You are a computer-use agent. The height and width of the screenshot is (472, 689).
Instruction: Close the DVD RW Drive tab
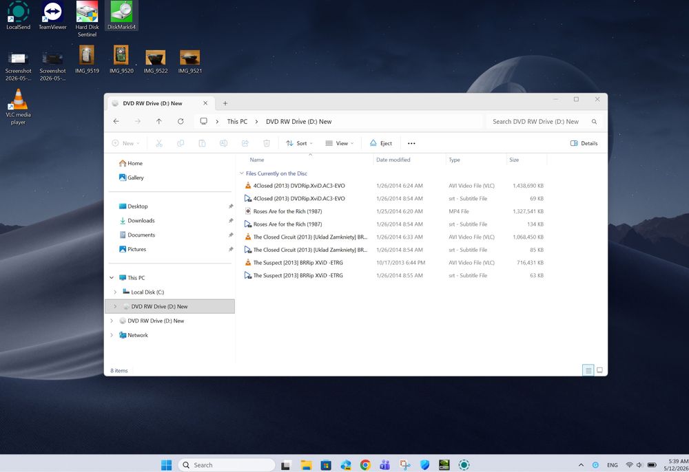tap(205, 103)
